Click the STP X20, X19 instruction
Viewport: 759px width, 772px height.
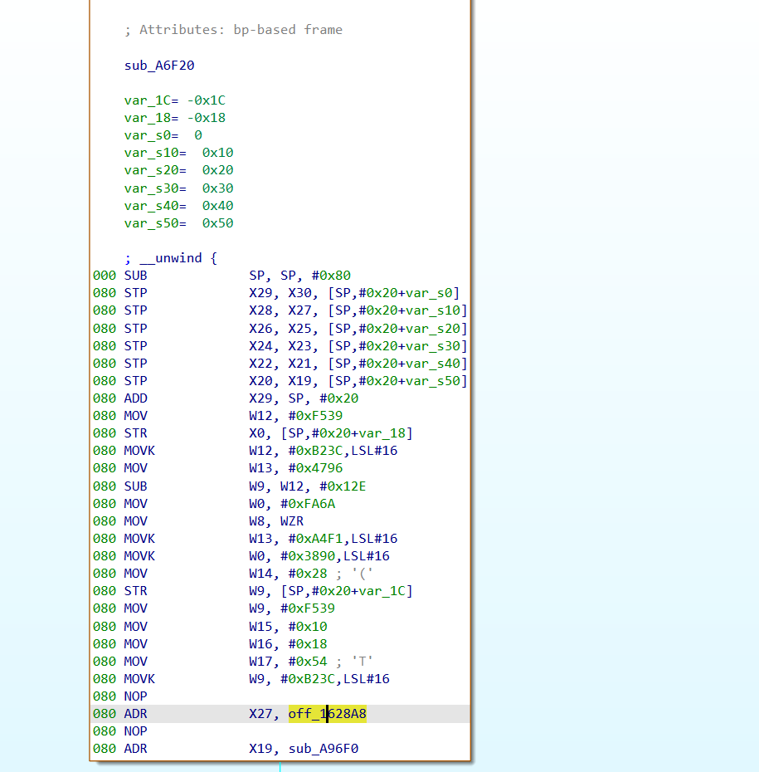coord(295,380)
